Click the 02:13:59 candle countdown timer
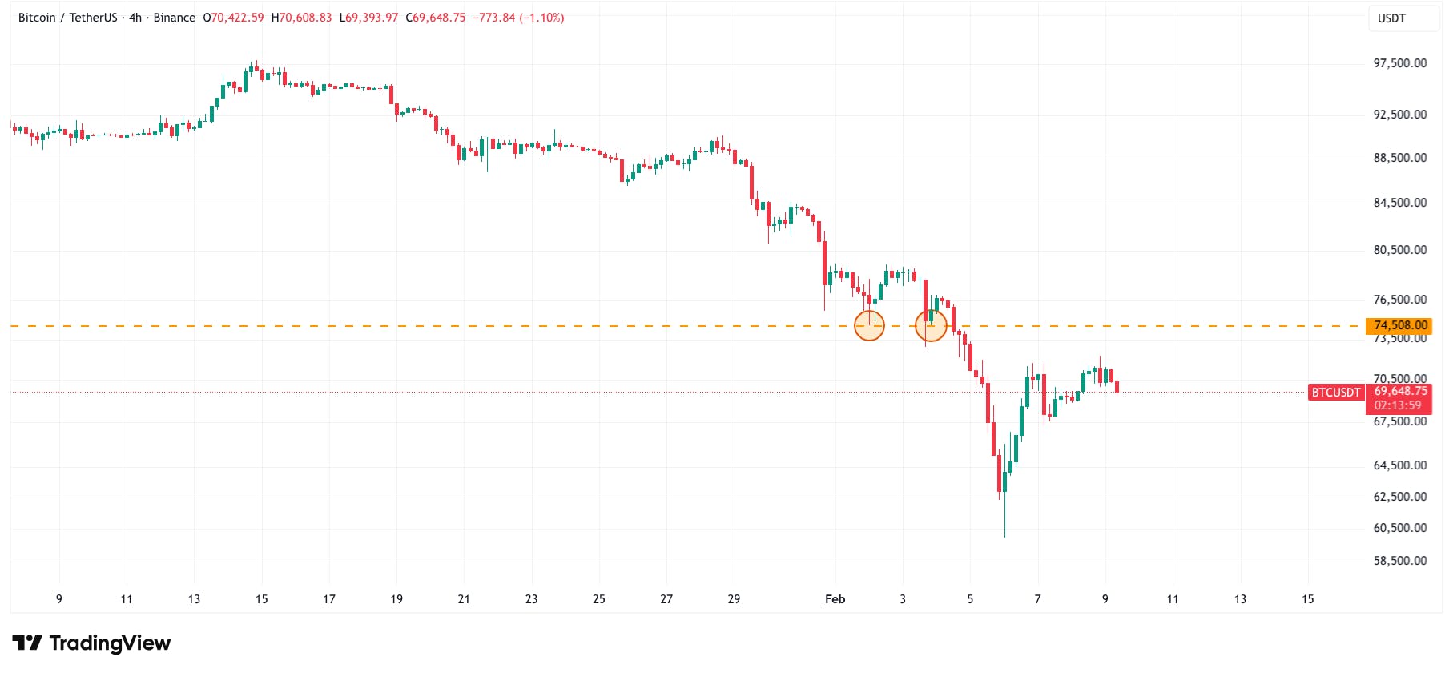Viewport: 1453px width, 673px height. [1398, 405]
